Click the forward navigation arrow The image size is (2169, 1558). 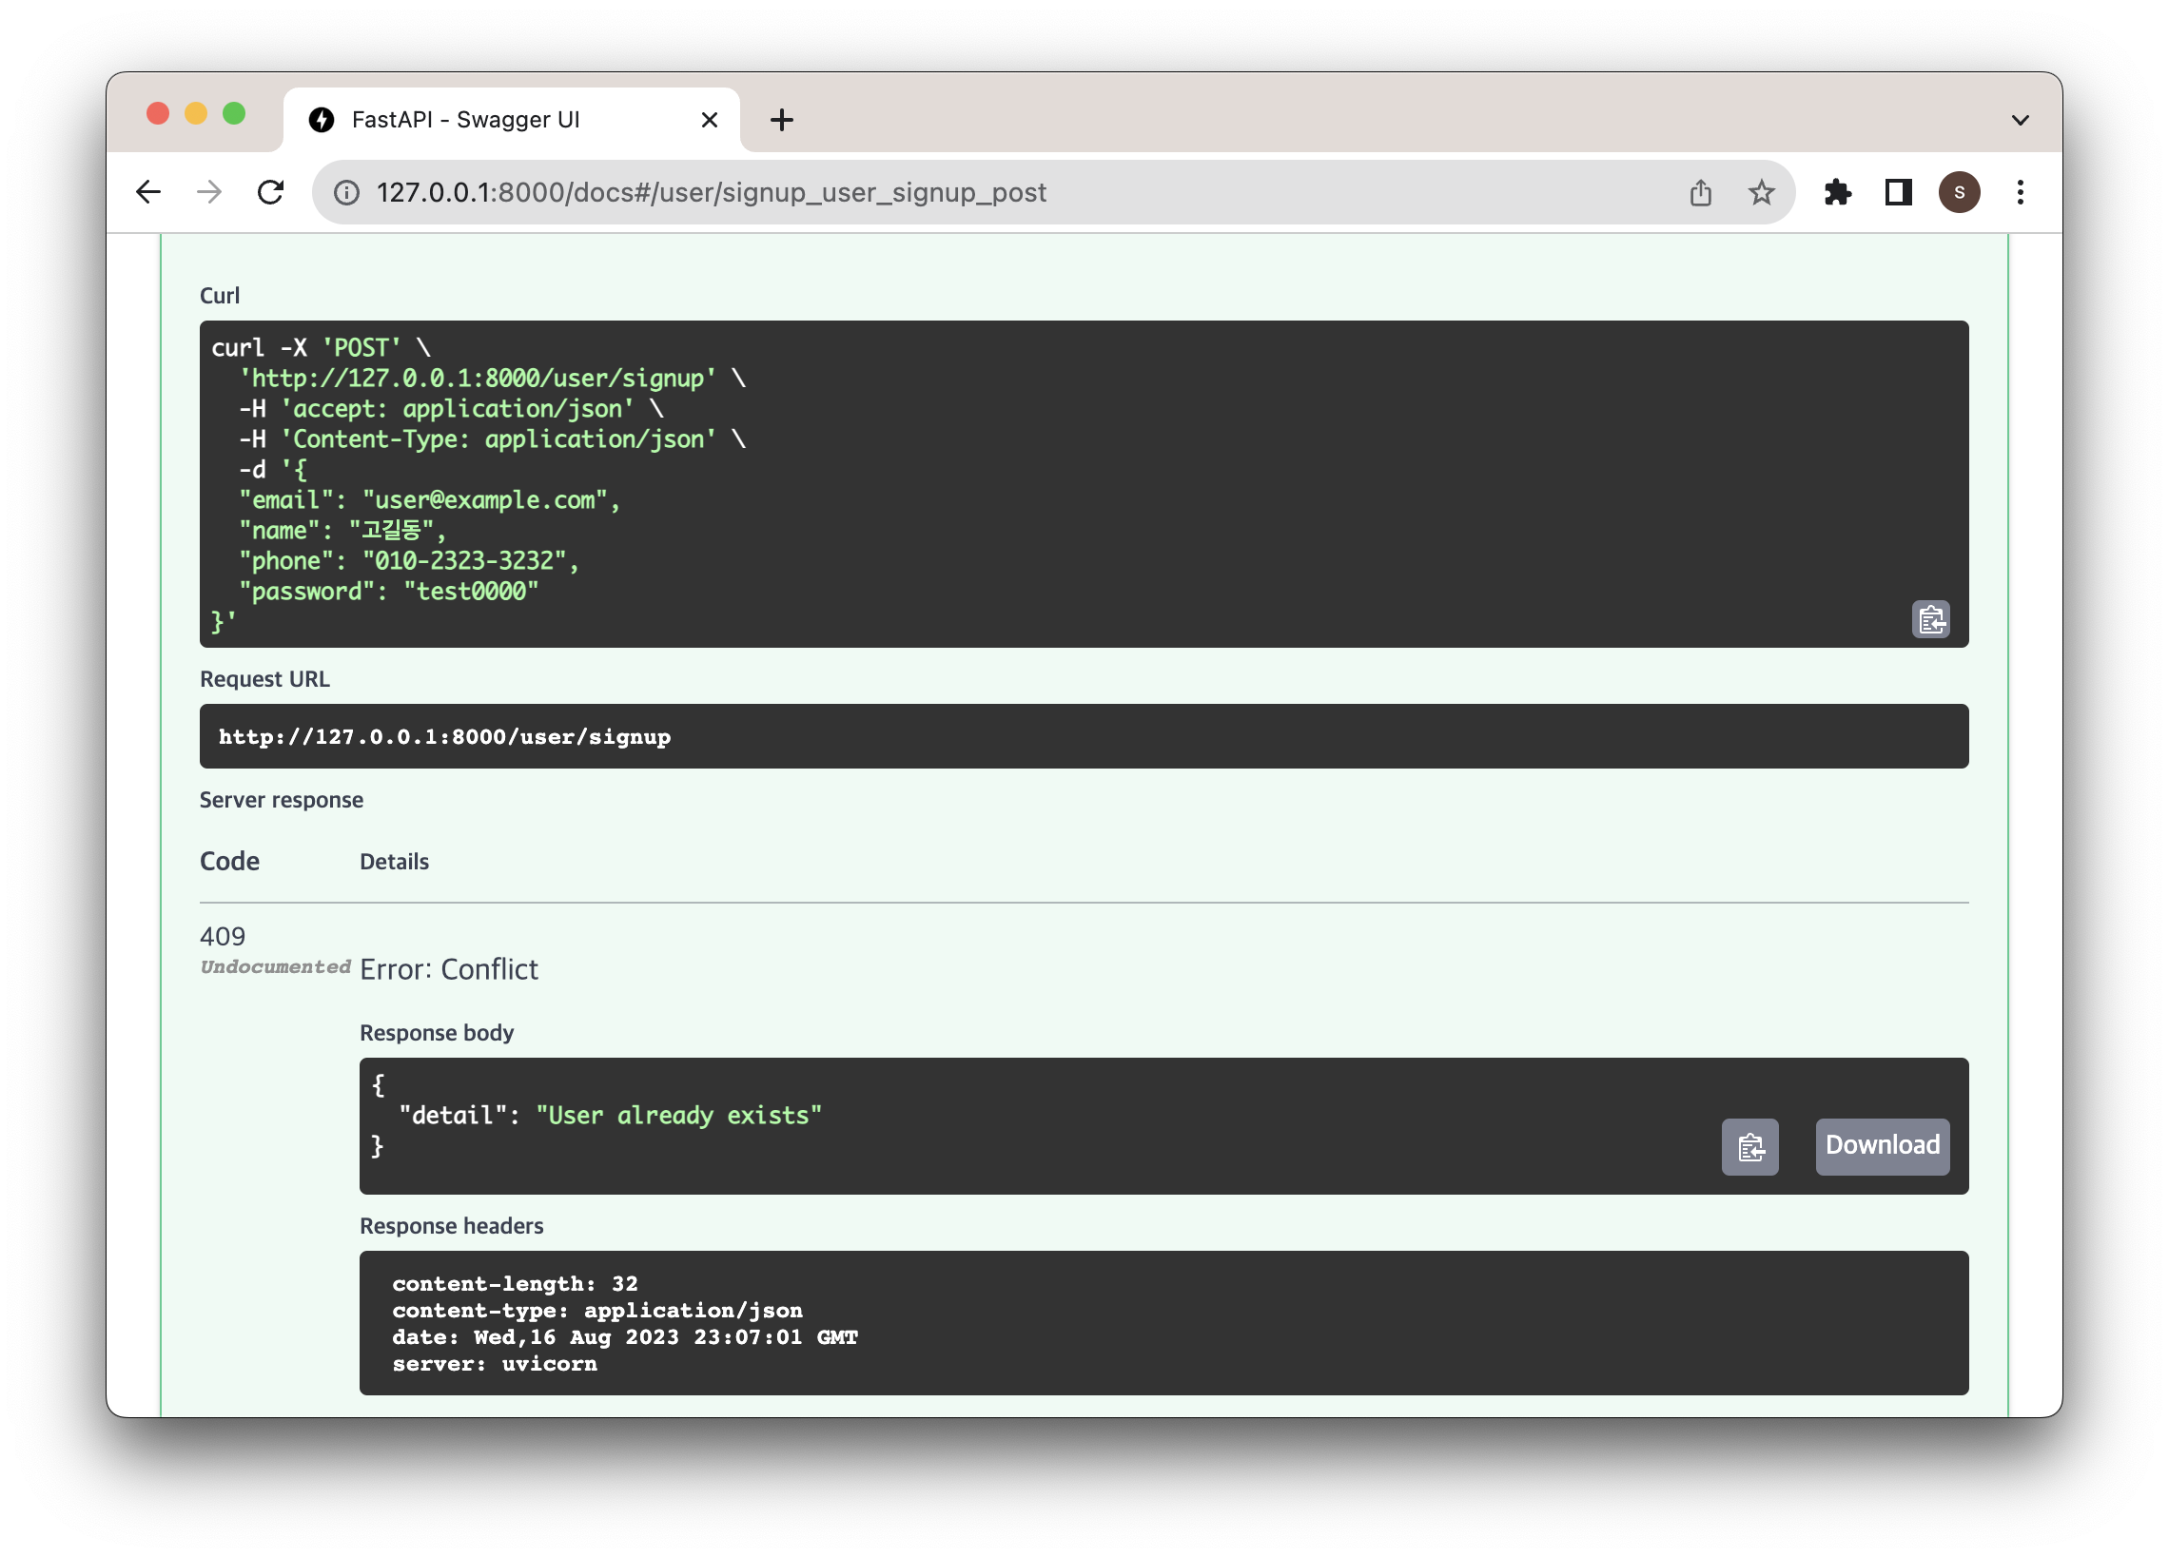coord(208,192)
